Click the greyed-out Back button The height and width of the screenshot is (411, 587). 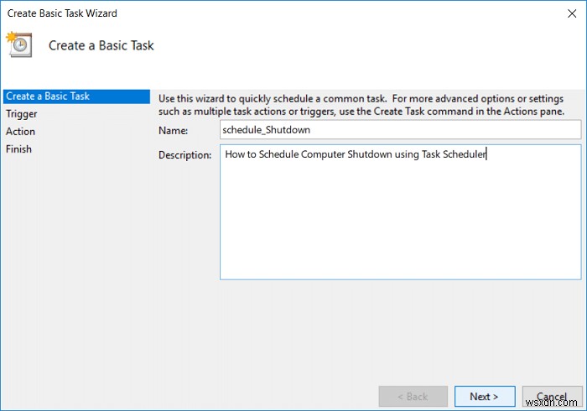click(x=412, y=397)
